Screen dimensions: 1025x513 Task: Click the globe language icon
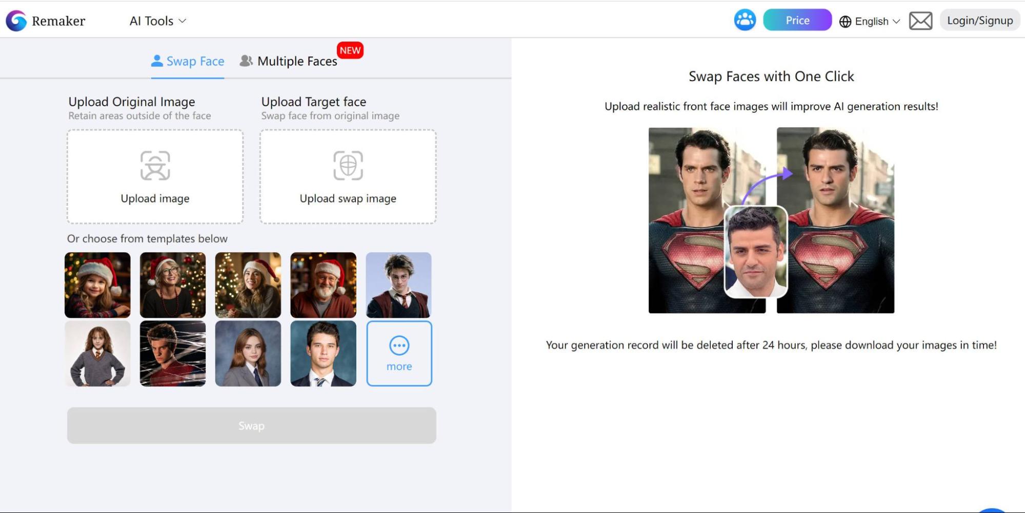(845, 22)
